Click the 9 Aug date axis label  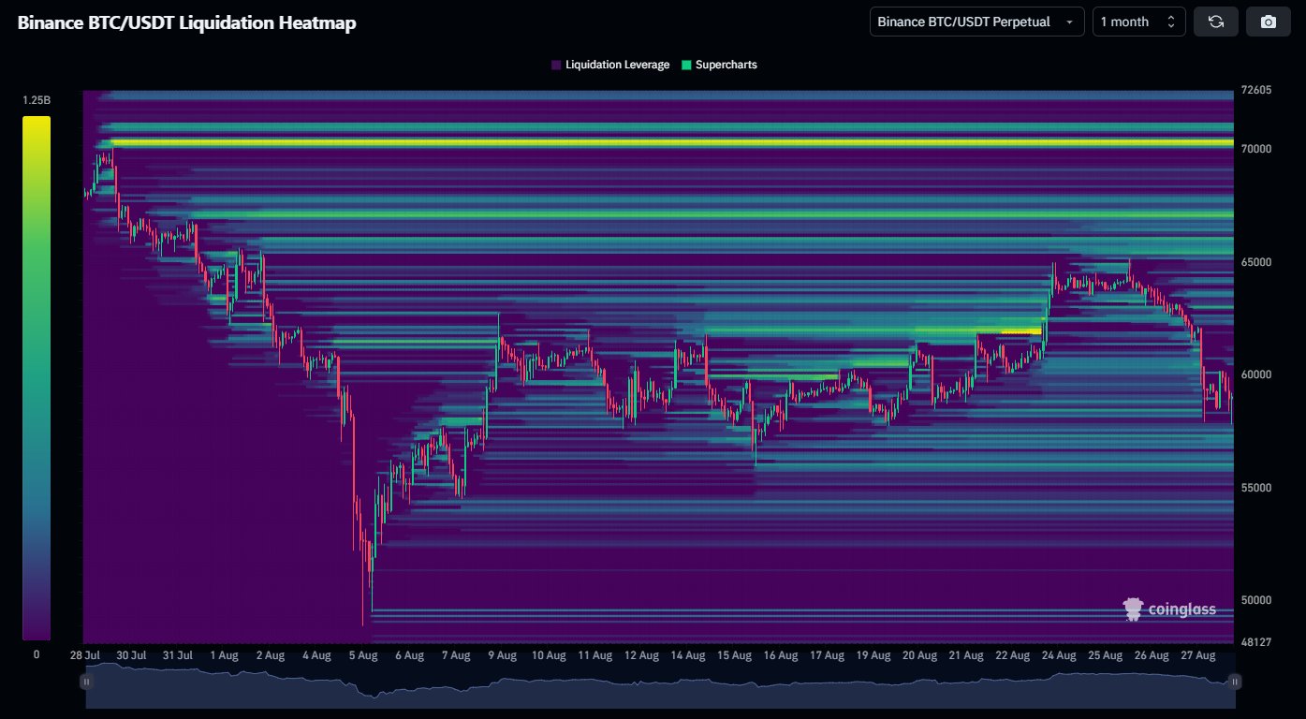click(501, 655)
